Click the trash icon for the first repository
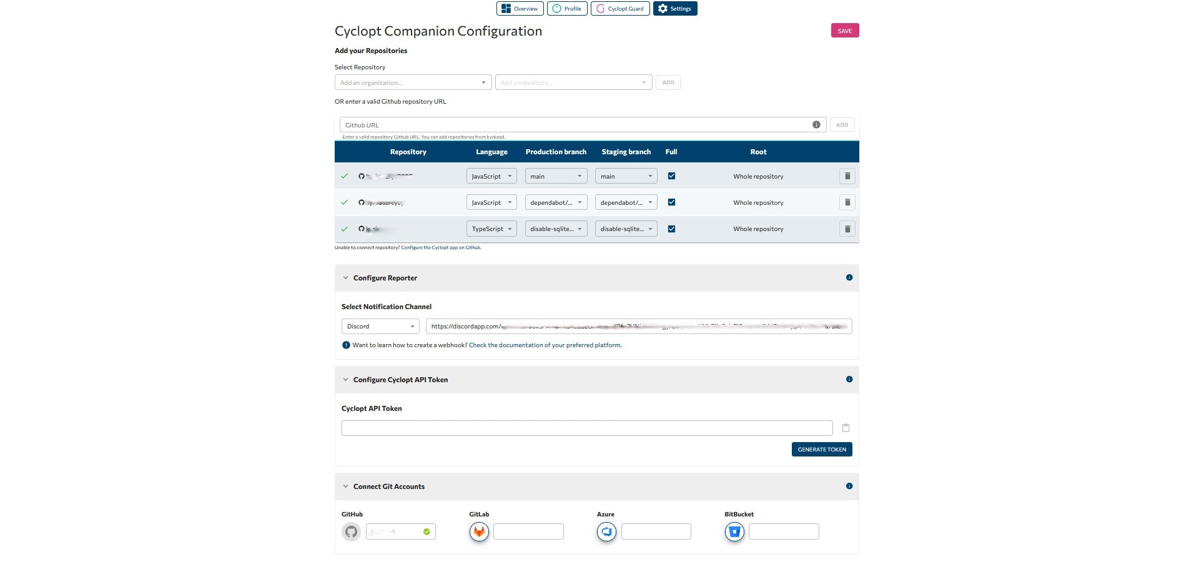The height and width of the screenshot is (567, 1194). (x=847, y=176)
